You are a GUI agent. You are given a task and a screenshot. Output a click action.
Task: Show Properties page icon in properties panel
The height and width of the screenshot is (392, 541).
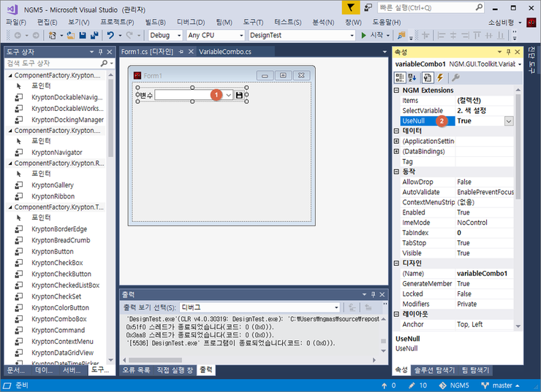(x=428, y=78)
